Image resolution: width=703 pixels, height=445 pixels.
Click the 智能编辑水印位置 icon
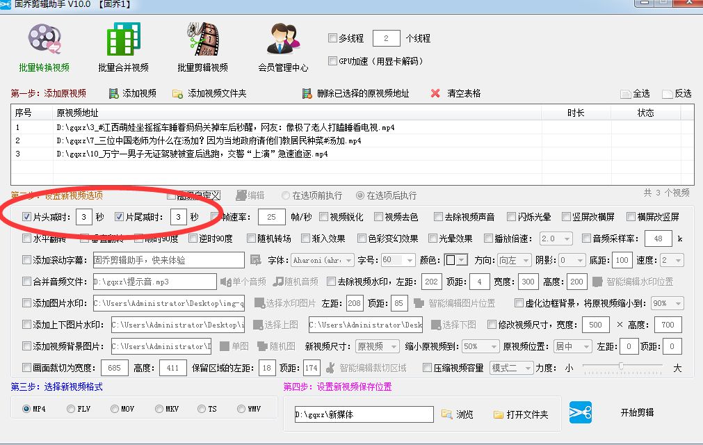597,282
